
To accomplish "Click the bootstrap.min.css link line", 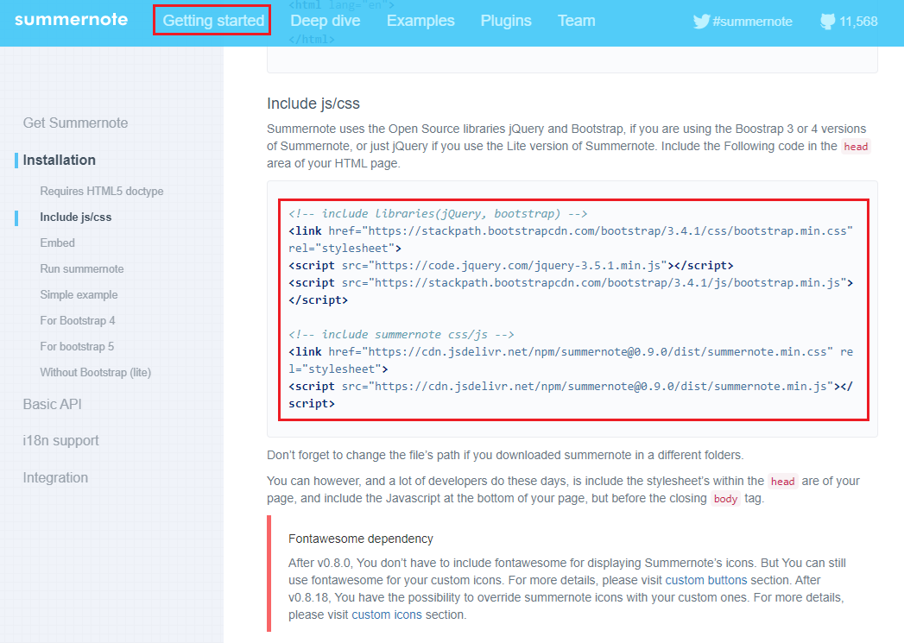I will tap(571, 240).
